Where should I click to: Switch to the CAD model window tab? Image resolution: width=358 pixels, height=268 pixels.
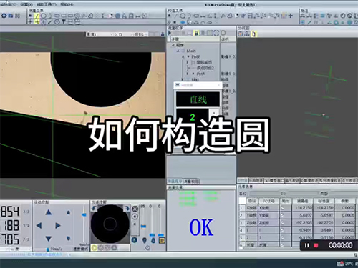[274, 181]
